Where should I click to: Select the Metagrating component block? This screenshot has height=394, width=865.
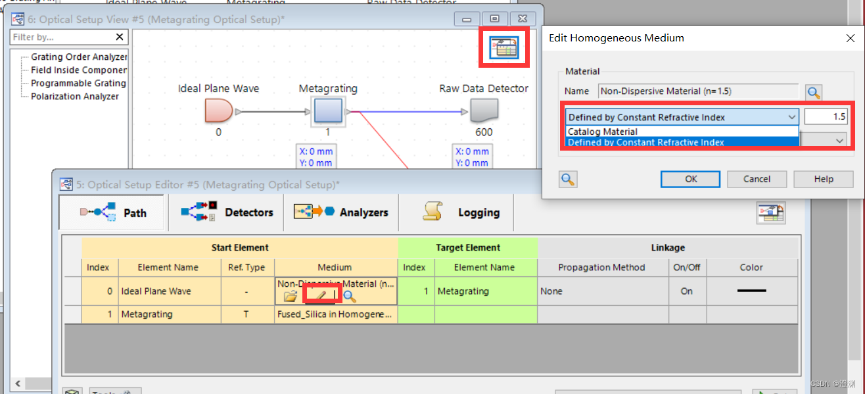(327, 111)
